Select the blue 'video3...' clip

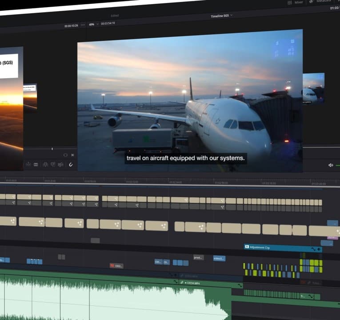tap(219, 258)
